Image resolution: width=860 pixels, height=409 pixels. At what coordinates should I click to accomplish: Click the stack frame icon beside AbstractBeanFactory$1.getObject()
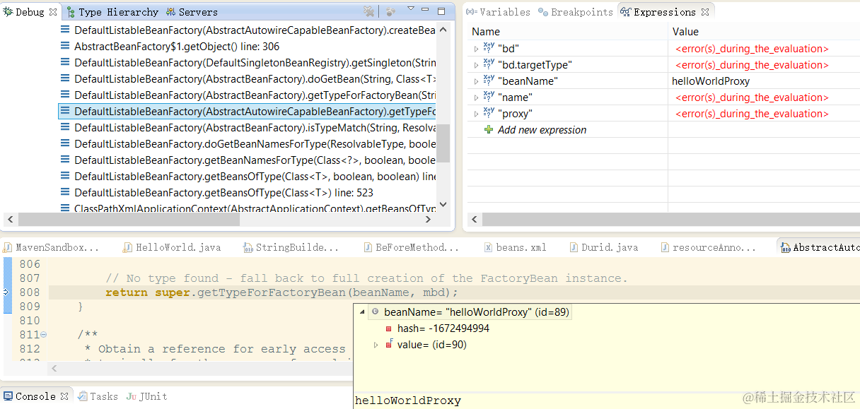pos(65,47)
